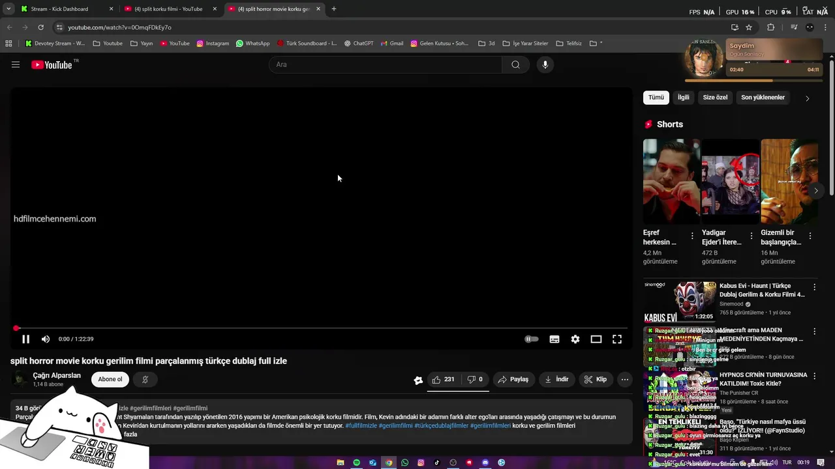The width and height of the screenshot is (835, 469).
Task: Click the search magnifier button
Action: coord(515,64)
